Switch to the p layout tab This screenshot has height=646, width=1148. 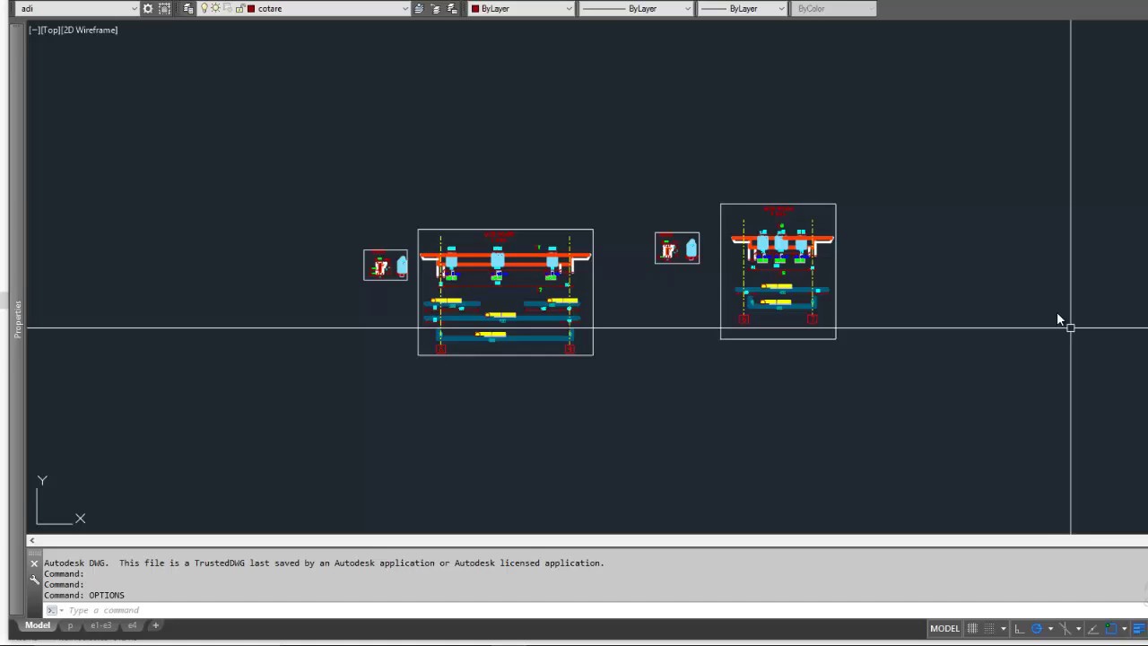pyautogui.click(x=70, y=625)
